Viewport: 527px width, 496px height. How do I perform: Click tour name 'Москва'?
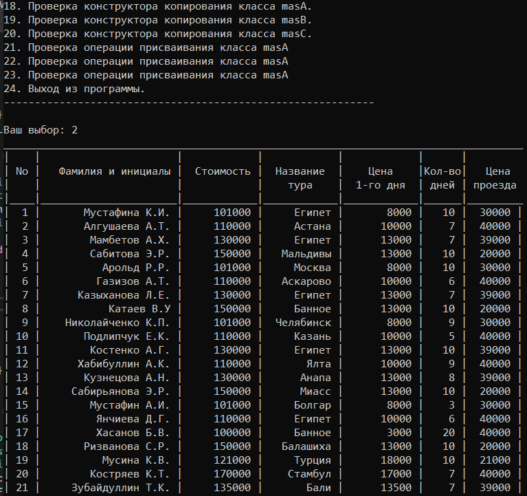point(313,268)
